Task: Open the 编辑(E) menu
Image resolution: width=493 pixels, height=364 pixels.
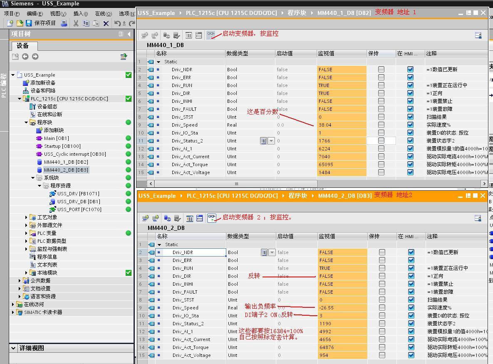Action: (x=35, y=14)
